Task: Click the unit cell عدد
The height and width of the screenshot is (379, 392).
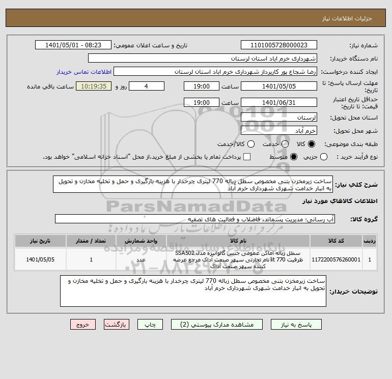Action: point(141,259)
